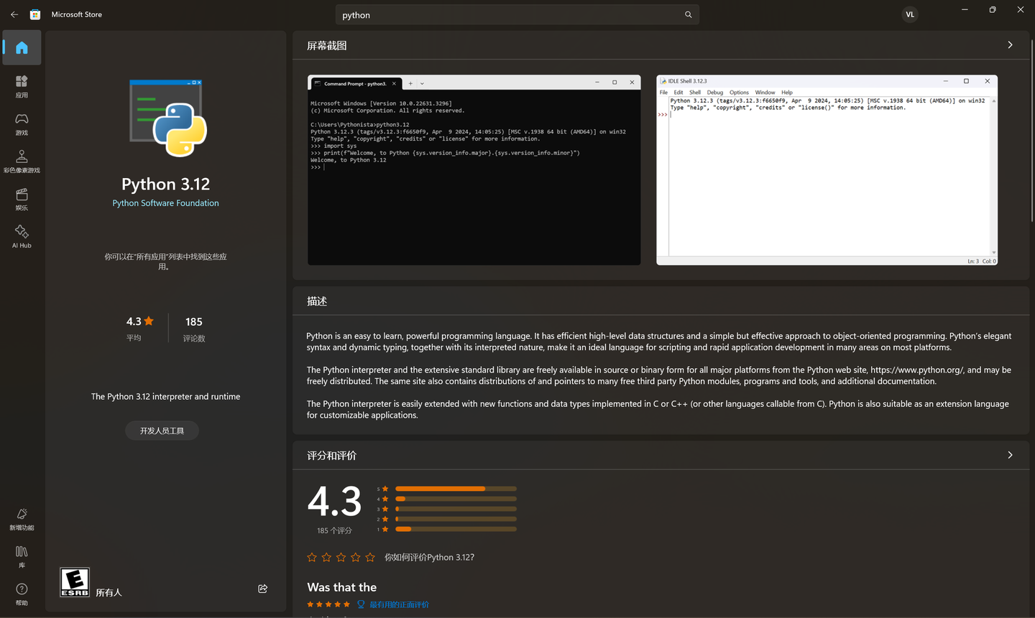The width and height of the screenshot is (1035, 618).
Task: Click the Python Software Foundation link
Action: click(165, 203)
